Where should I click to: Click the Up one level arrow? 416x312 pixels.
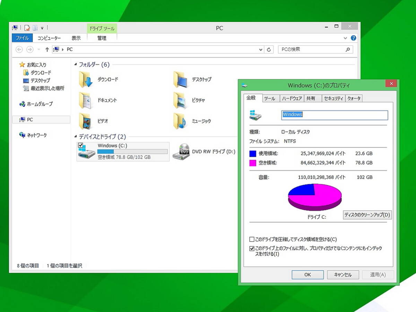tap(47, 50)
